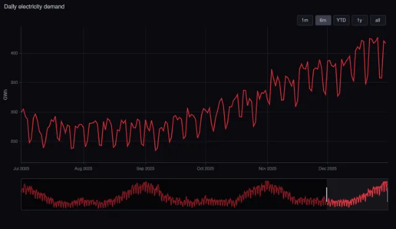Choose the 1y range button

[x=359, y=20]
